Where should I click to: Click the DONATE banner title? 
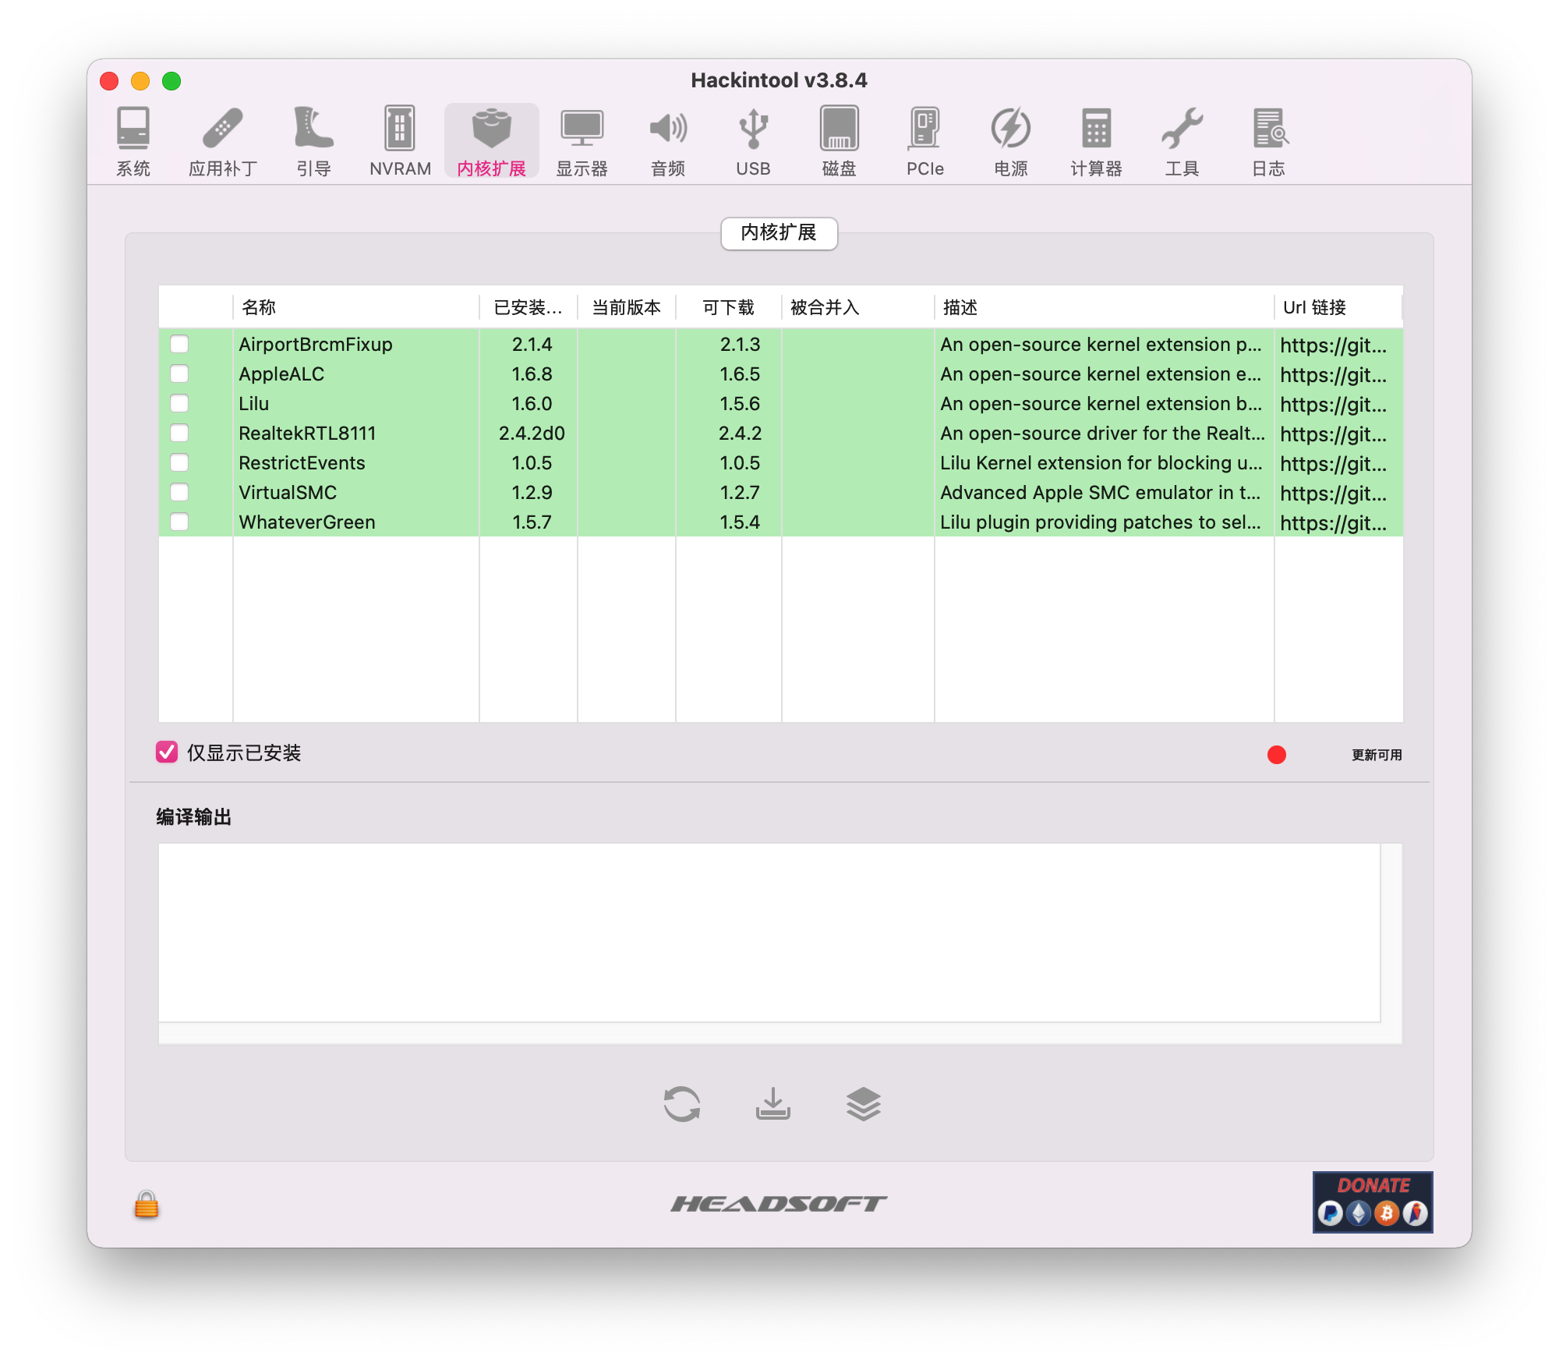(1373, 1185)
